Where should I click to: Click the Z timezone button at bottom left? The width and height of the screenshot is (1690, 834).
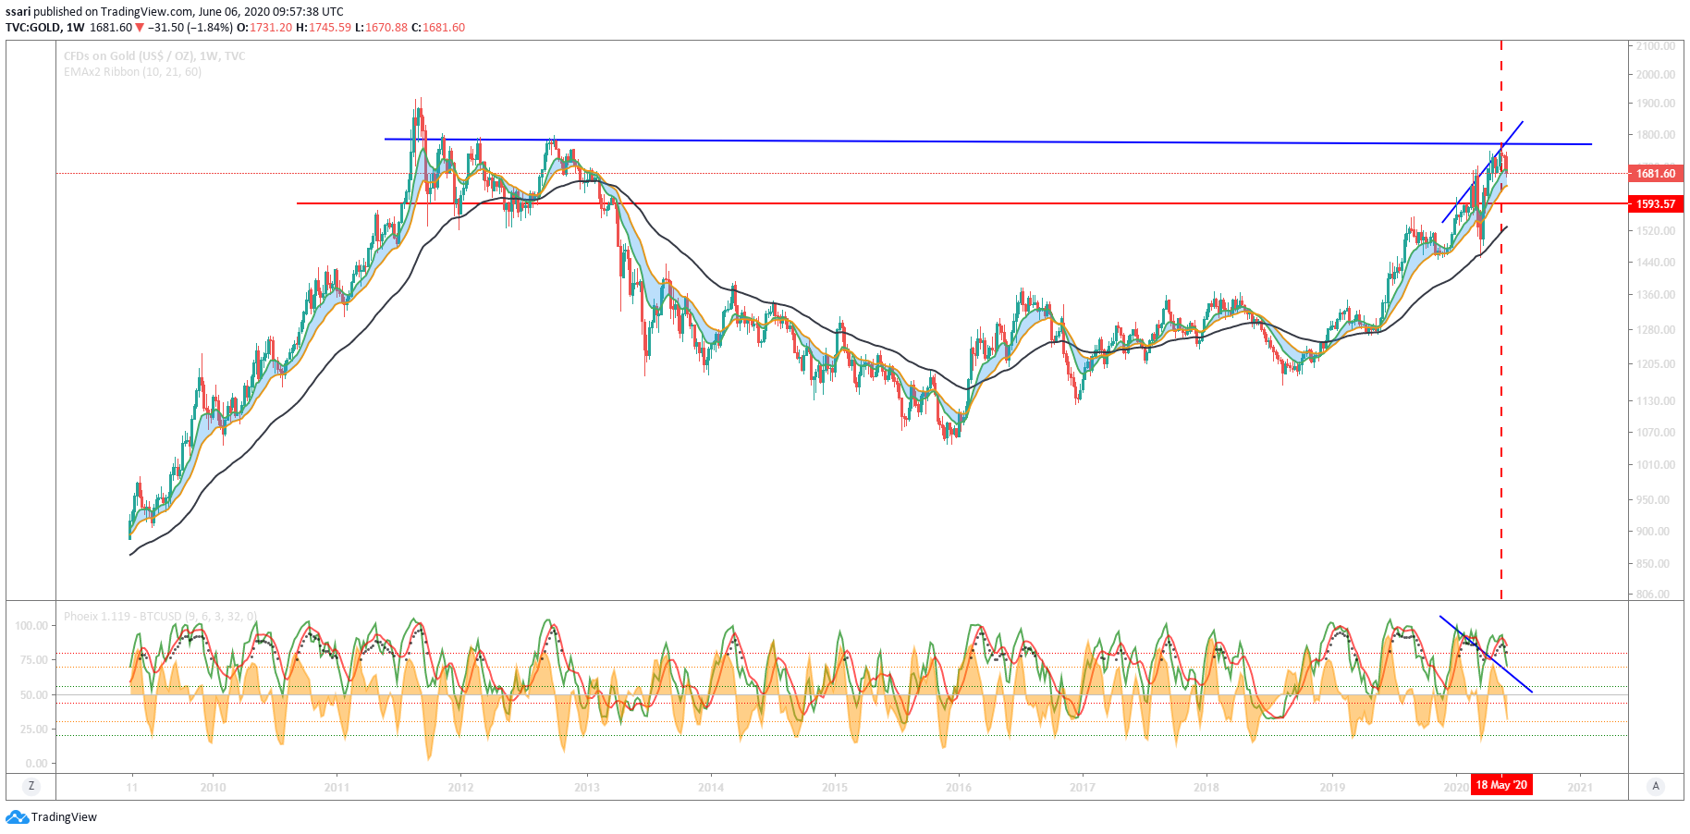click(31, 786)
